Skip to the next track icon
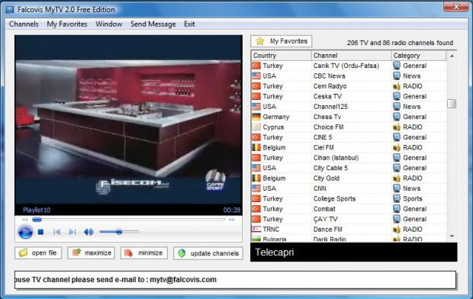 pyautogui.click(x=72, y=232)
